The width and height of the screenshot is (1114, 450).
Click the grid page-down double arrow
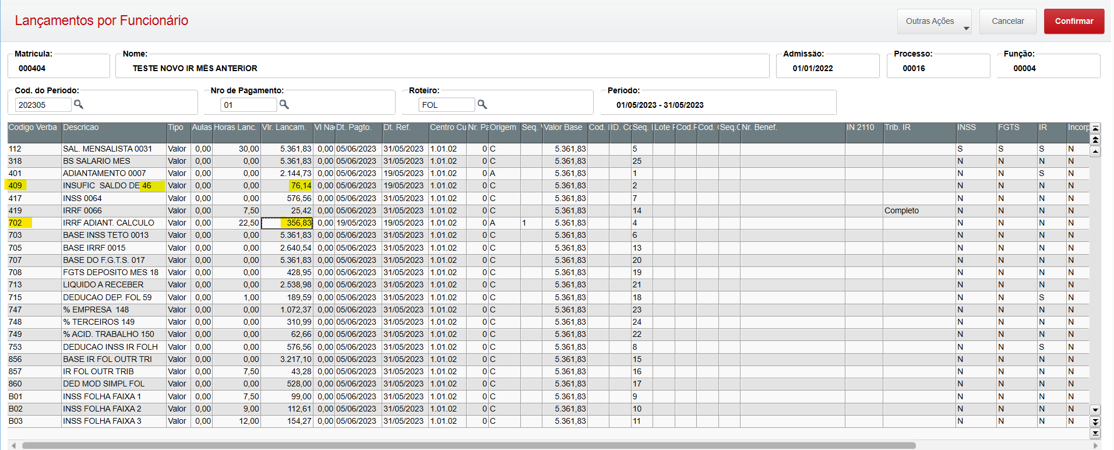(x=1095, y=421)
